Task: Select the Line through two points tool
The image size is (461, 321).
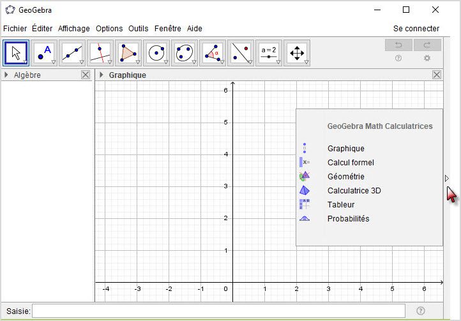Action: (x=72, y=53)
